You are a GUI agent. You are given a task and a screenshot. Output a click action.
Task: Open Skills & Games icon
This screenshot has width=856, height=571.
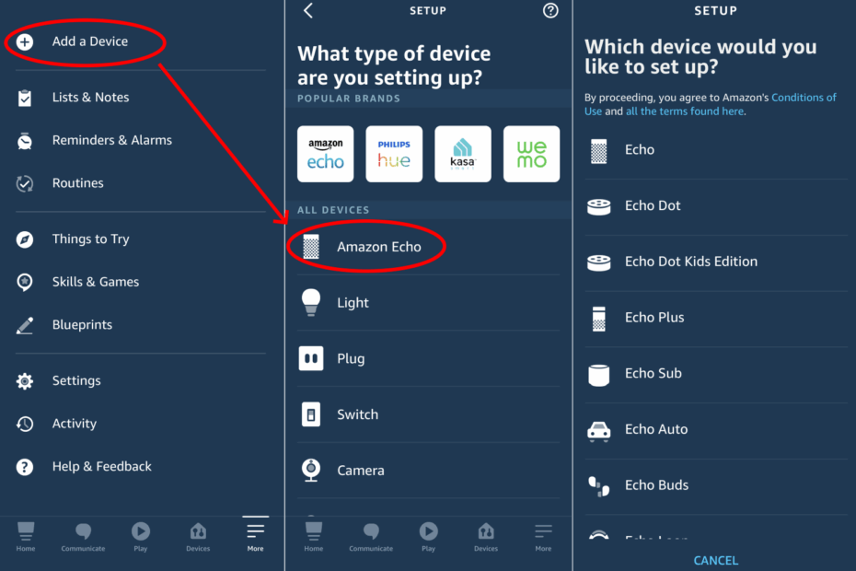point(25,282)
